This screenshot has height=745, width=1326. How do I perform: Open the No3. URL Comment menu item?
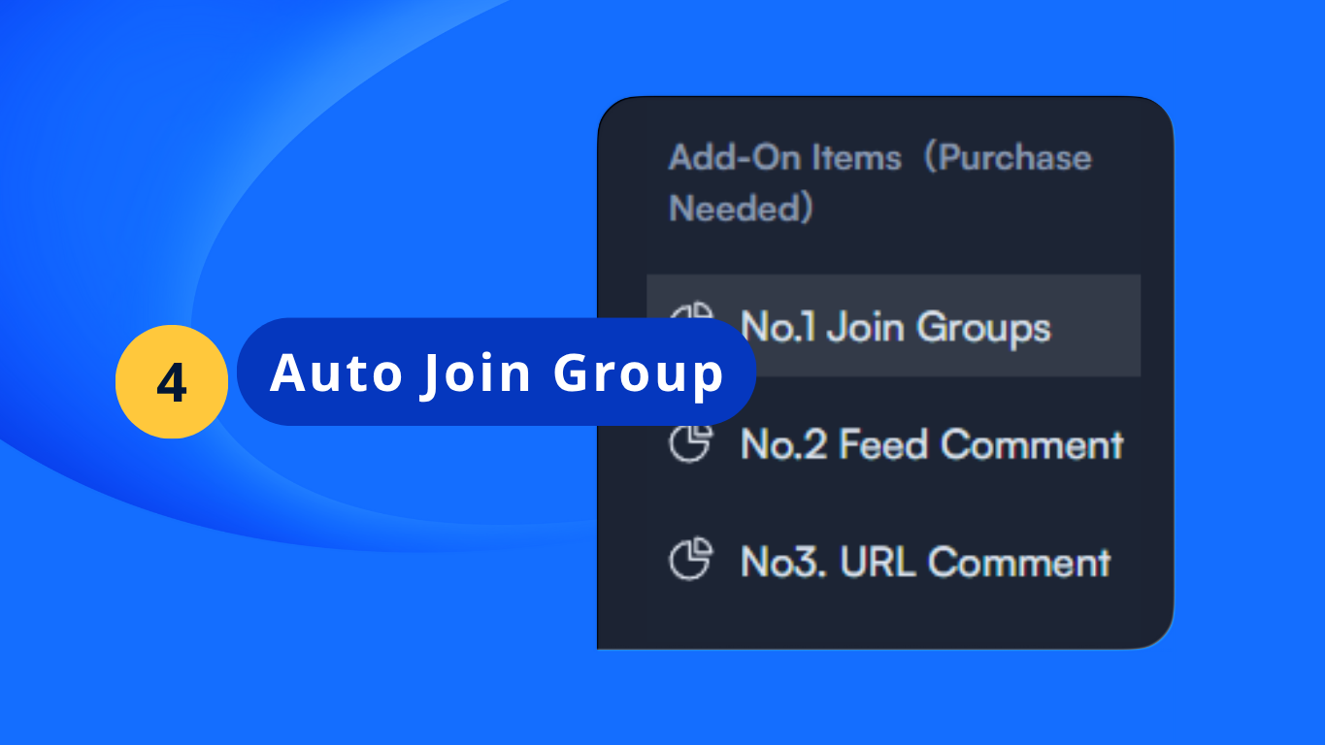(x=925, y=562)
